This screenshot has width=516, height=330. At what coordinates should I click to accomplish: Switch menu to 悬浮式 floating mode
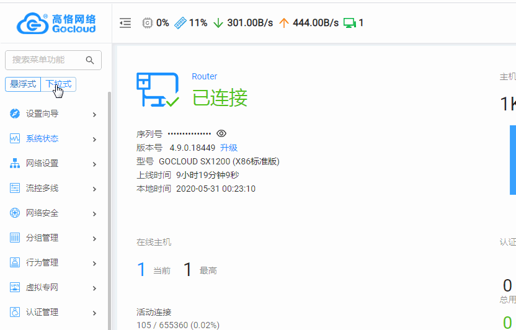point(23,84)
